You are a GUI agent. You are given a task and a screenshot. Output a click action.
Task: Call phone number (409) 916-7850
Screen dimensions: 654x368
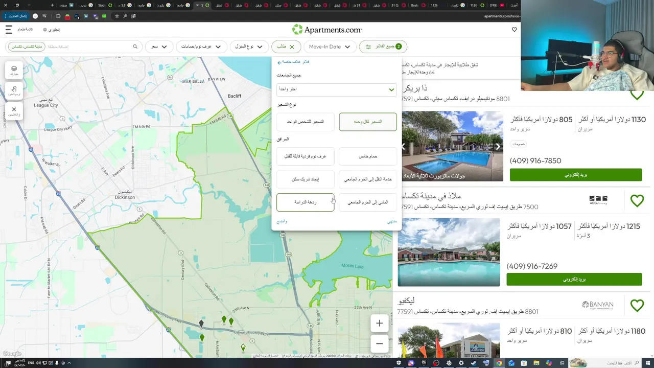(535, 160)
